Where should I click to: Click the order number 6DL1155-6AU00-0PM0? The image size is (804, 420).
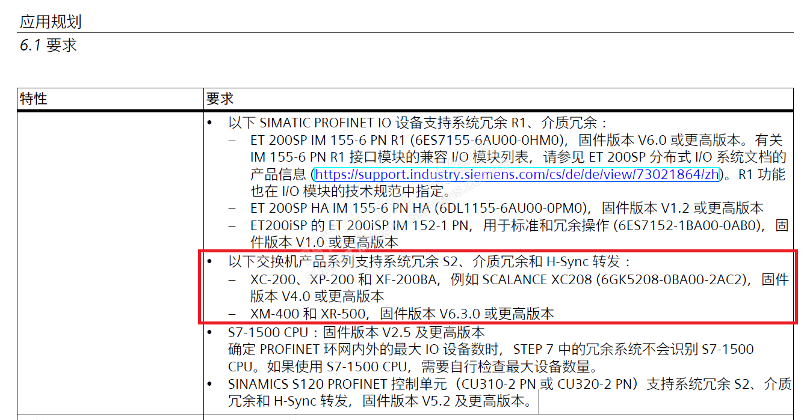(x=510, y=208)
